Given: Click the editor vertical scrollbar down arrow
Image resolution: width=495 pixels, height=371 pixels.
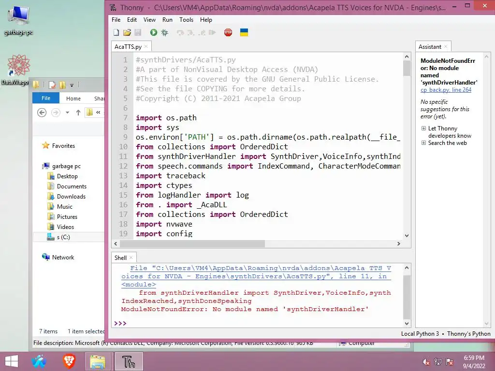Looking at the screenshot, I should [407, 236].
